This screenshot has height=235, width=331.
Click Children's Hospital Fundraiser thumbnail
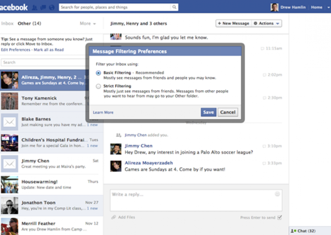click(10, 143)
